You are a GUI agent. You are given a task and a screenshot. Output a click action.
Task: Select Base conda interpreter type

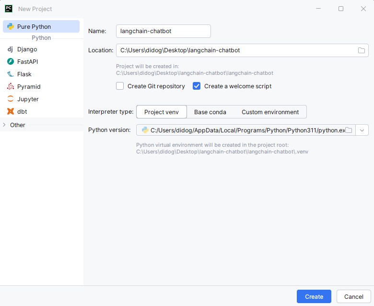210,112
